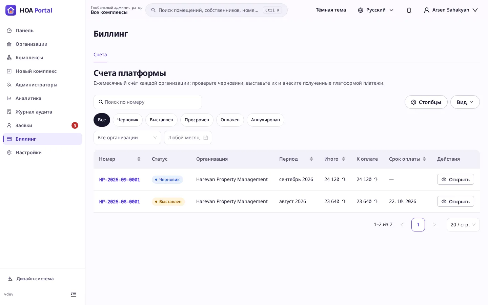Filter invoices by Черновик status
Image resolution: width=488 pixels, height=305 pixels.
click(x=128, y=120)
